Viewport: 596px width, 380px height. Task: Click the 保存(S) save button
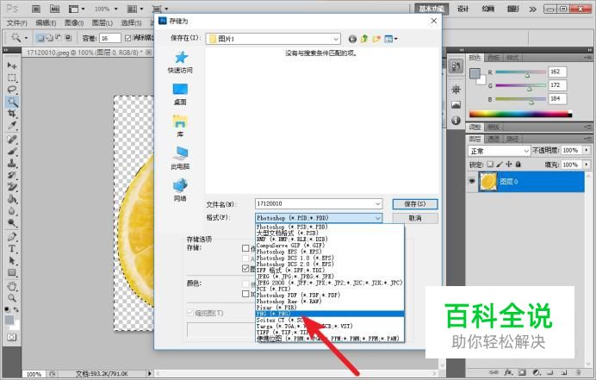415,204
